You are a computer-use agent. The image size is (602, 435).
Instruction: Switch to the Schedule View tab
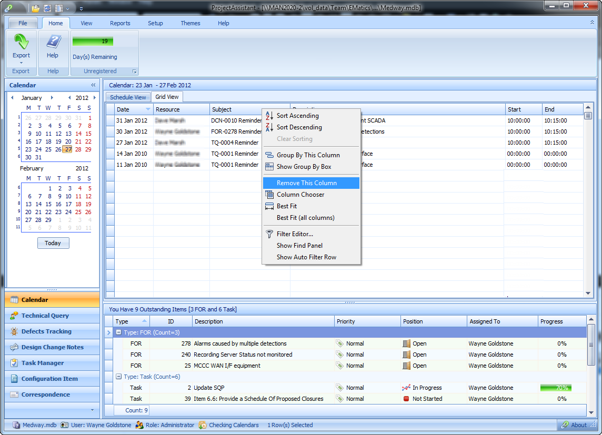pyautogui.click(x=128, y=97)
